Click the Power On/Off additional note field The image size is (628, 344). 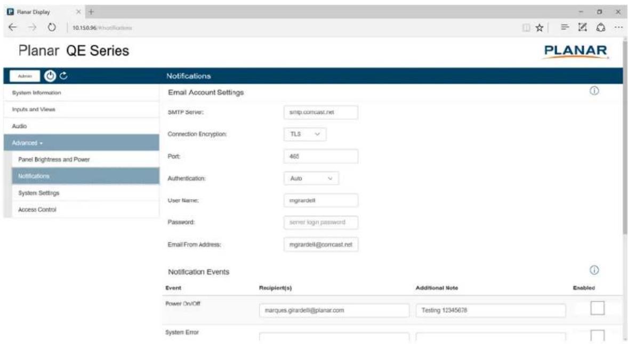coord(490,310)
